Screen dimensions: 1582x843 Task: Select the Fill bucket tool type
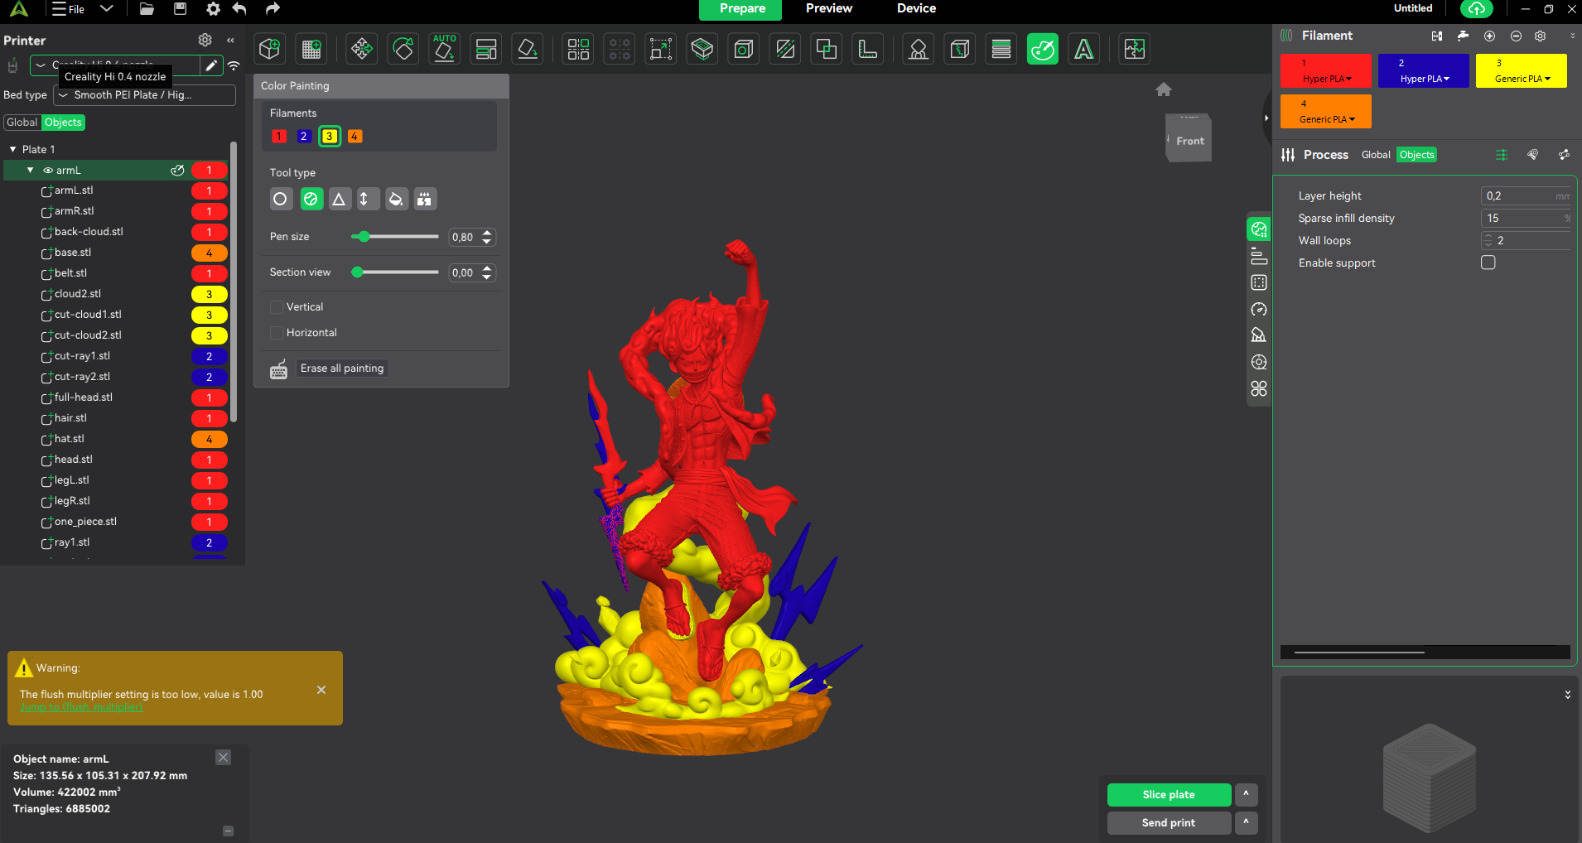pos(397,199)
